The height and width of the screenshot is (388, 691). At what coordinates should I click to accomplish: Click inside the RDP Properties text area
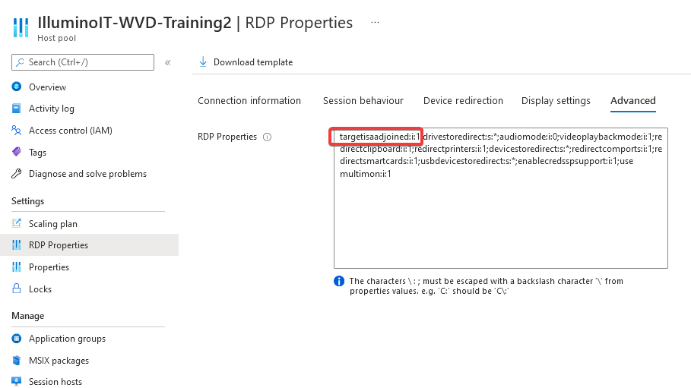click(501, 198)
